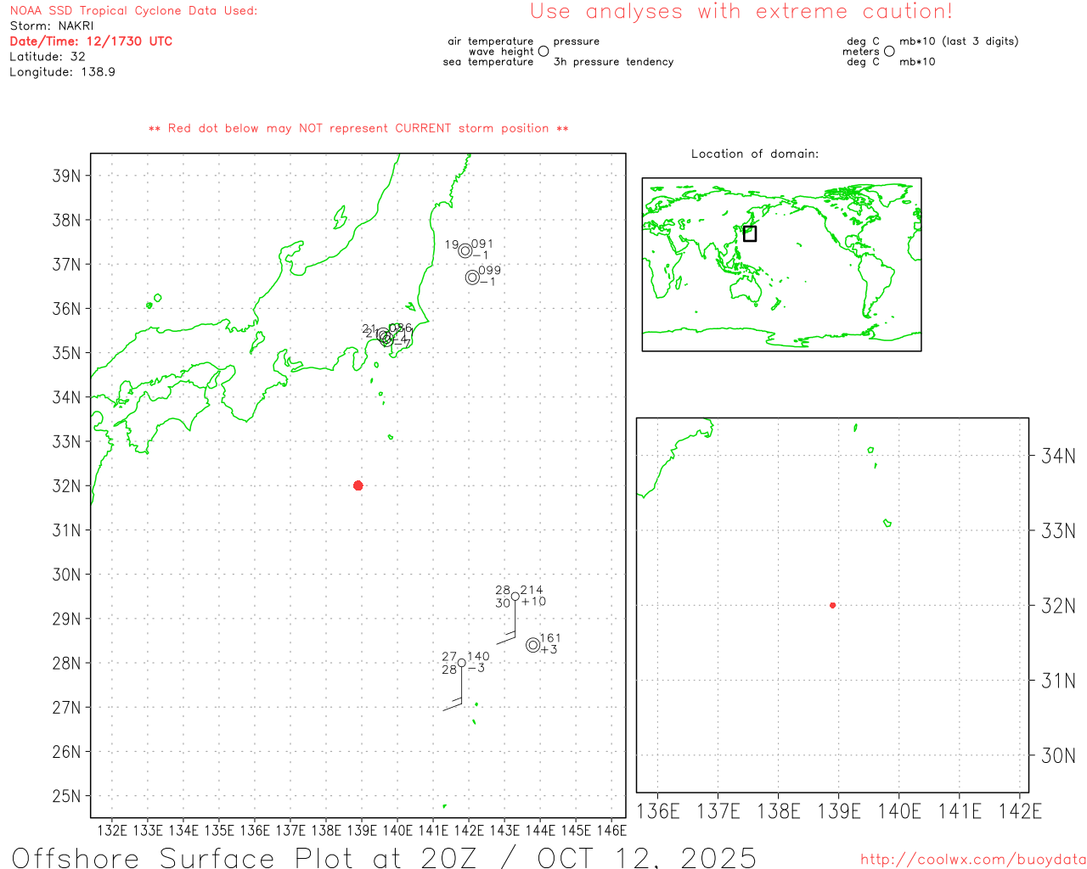
Task: Click the black domain box on world map
Action: pos(749,233)
